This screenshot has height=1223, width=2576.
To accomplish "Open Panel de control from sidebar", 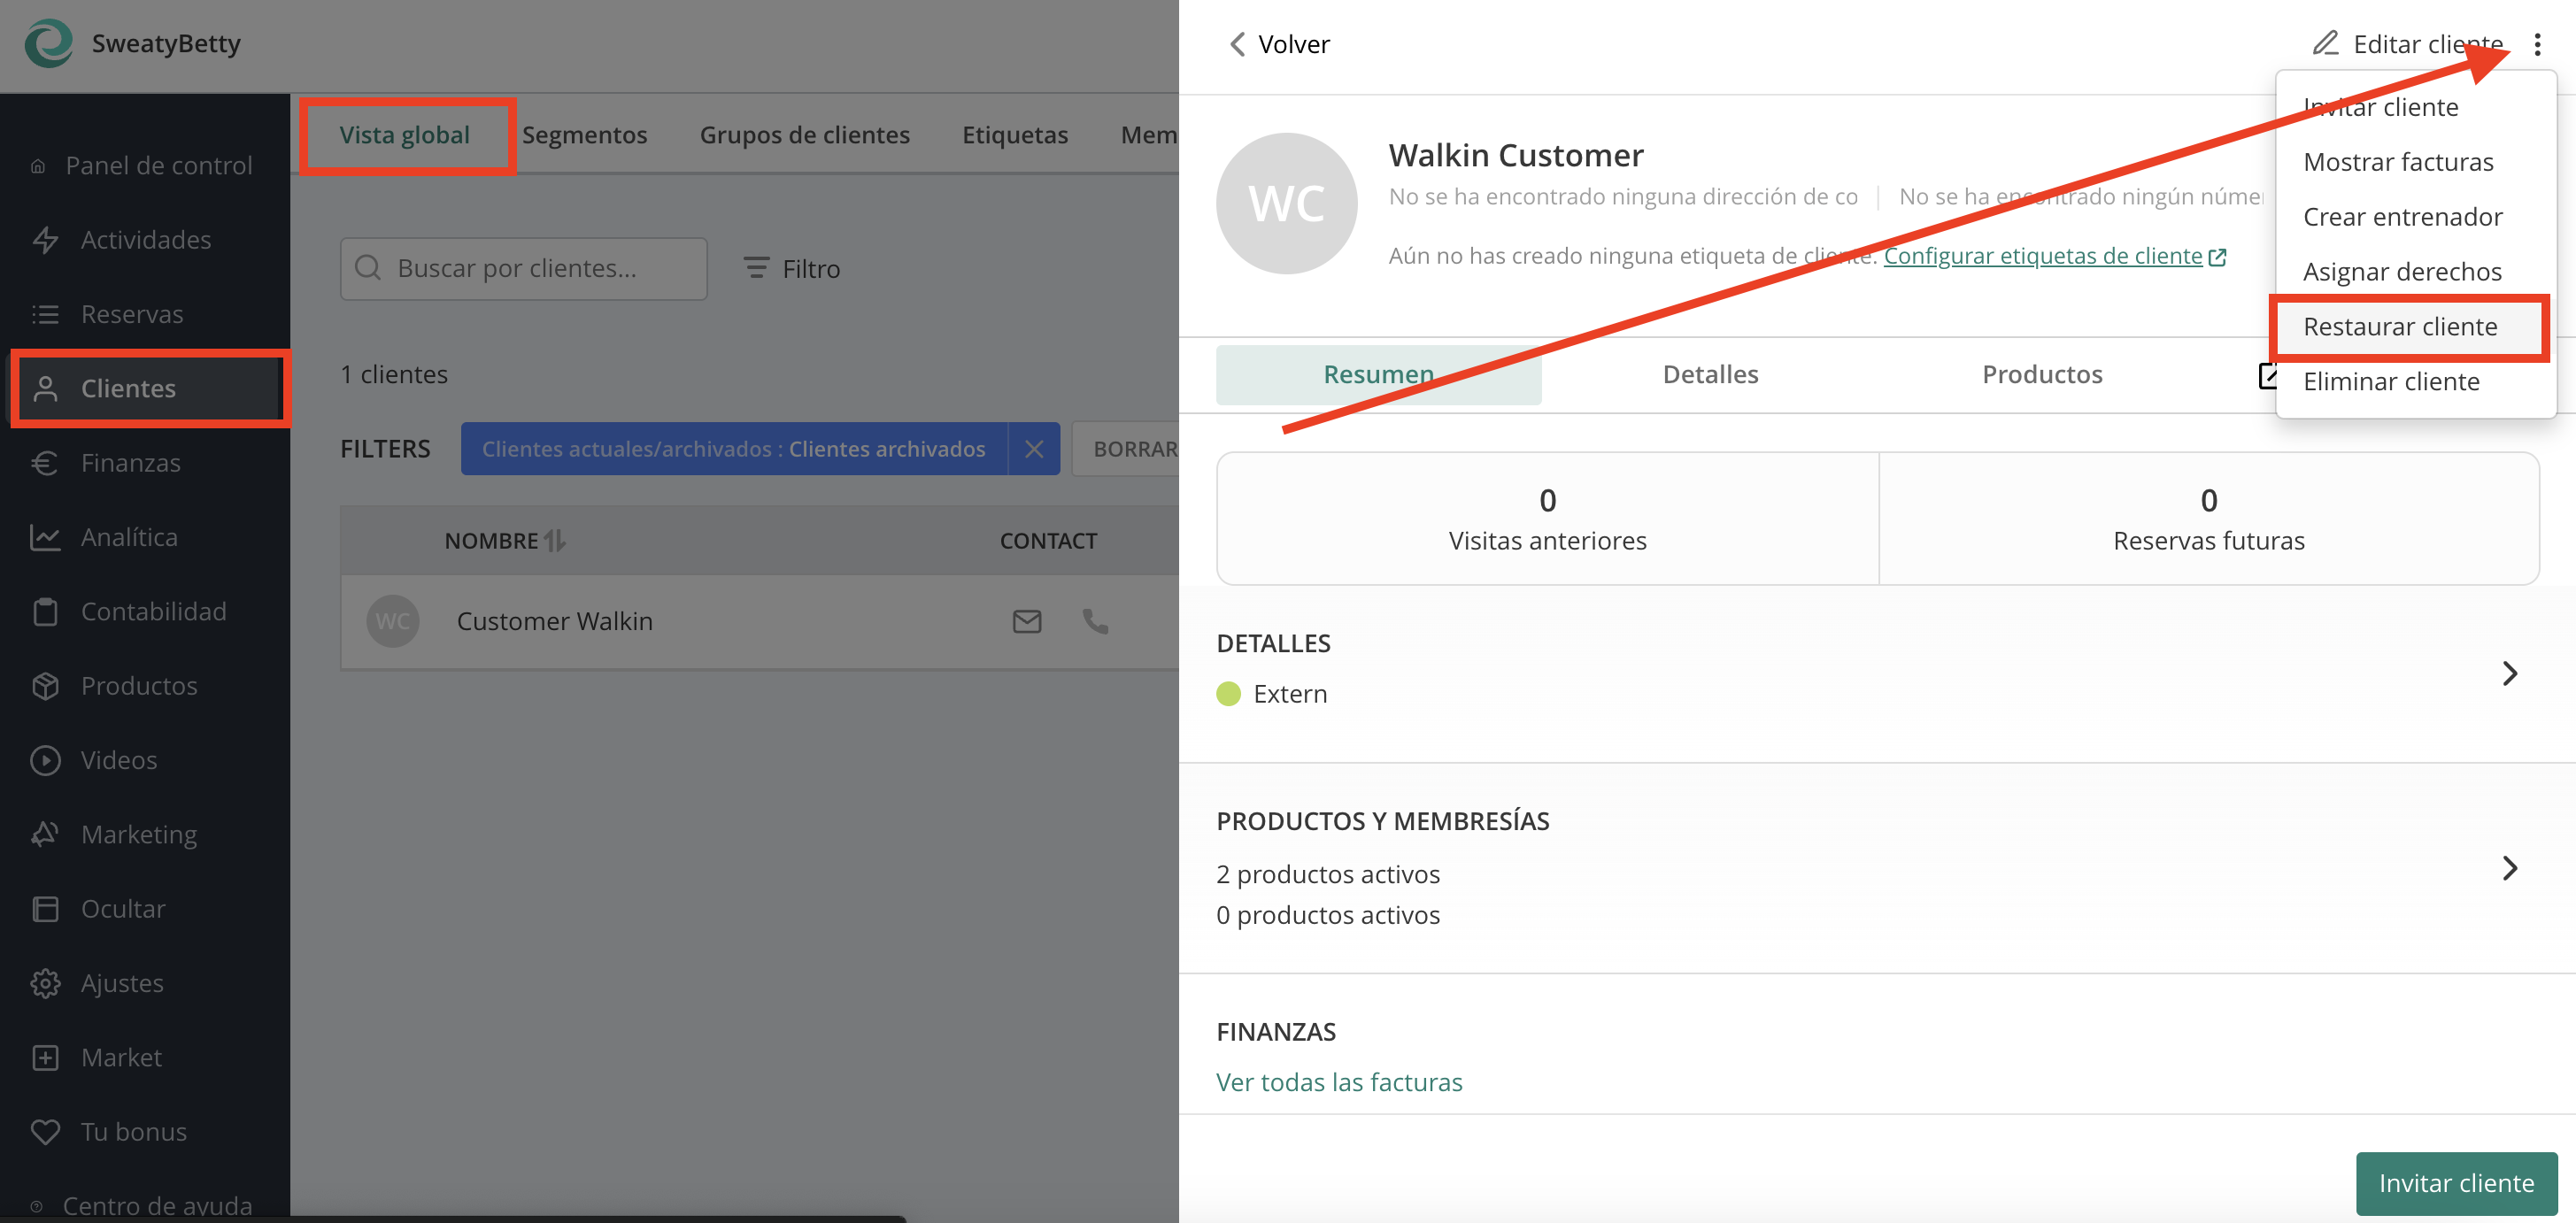I will tap(141, 165).
